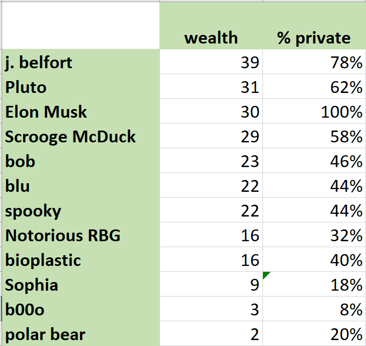The height and width of the screenshot is (346, 366).
Task: Click the wealth value 39 cell
Action: point(211,62)
